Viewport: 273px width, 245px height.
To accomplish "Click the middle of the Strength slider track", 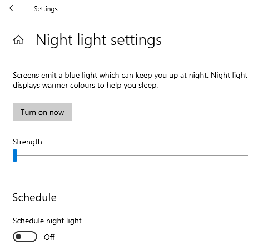I will point(130,156).
